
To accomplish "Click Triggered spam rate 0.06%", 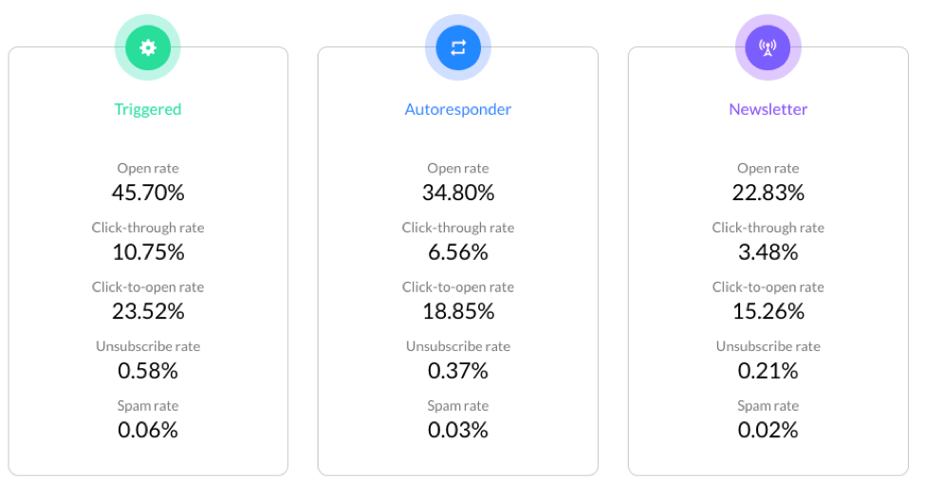I will 148,430.
